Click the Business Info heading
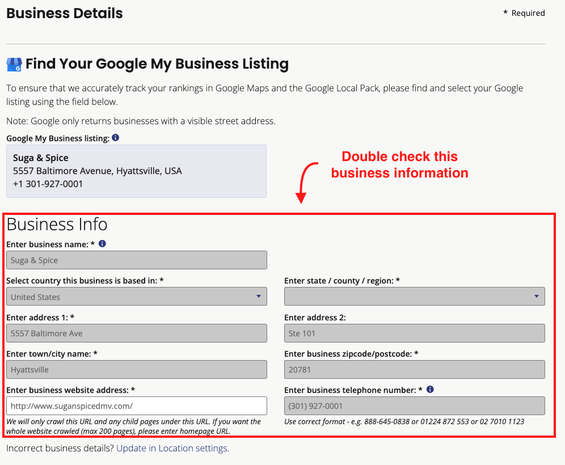Viewport: 565px width, 465px height. (x=57, y=225)
